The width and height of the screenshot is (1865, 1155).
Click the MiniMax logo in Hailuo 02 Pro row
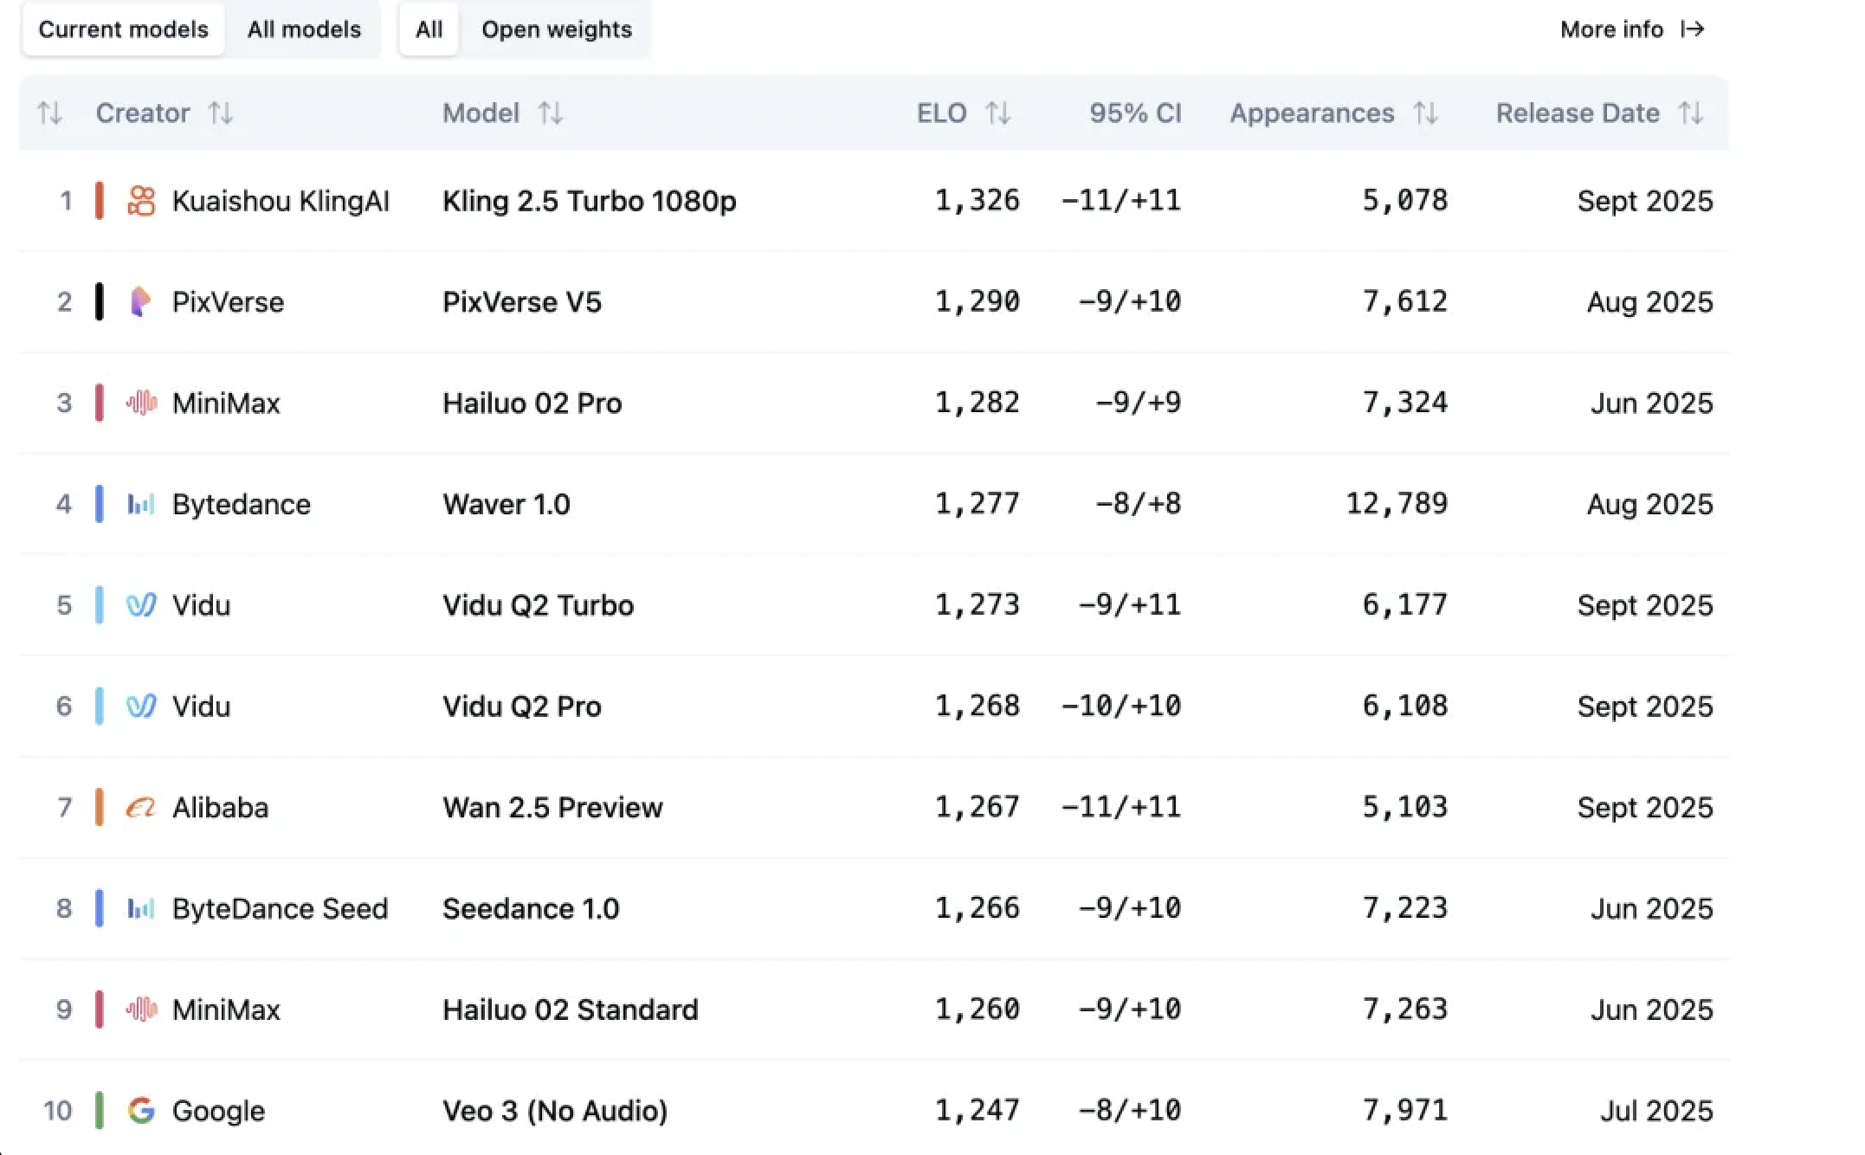coord(140,403)
